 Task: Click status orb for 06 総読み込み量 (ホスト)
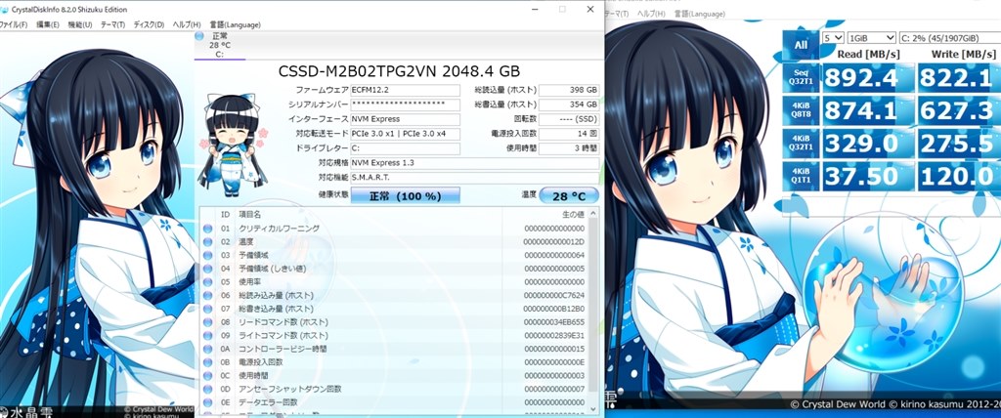point(207,296)
